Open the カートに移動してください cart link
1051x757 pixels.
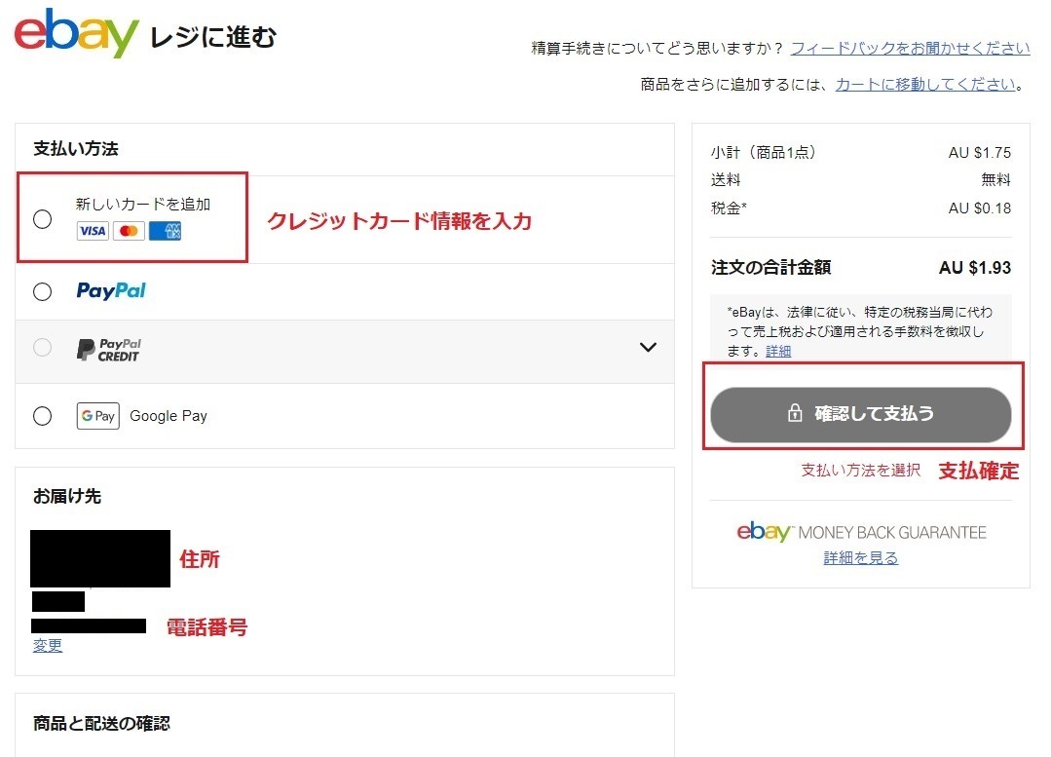(925, 85)
